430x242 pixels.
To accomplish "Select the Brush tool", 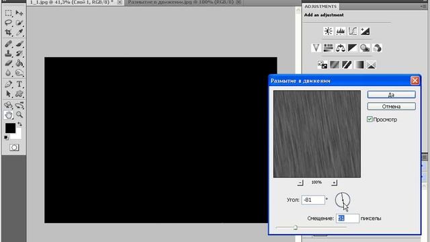I will tap(19, 44).
